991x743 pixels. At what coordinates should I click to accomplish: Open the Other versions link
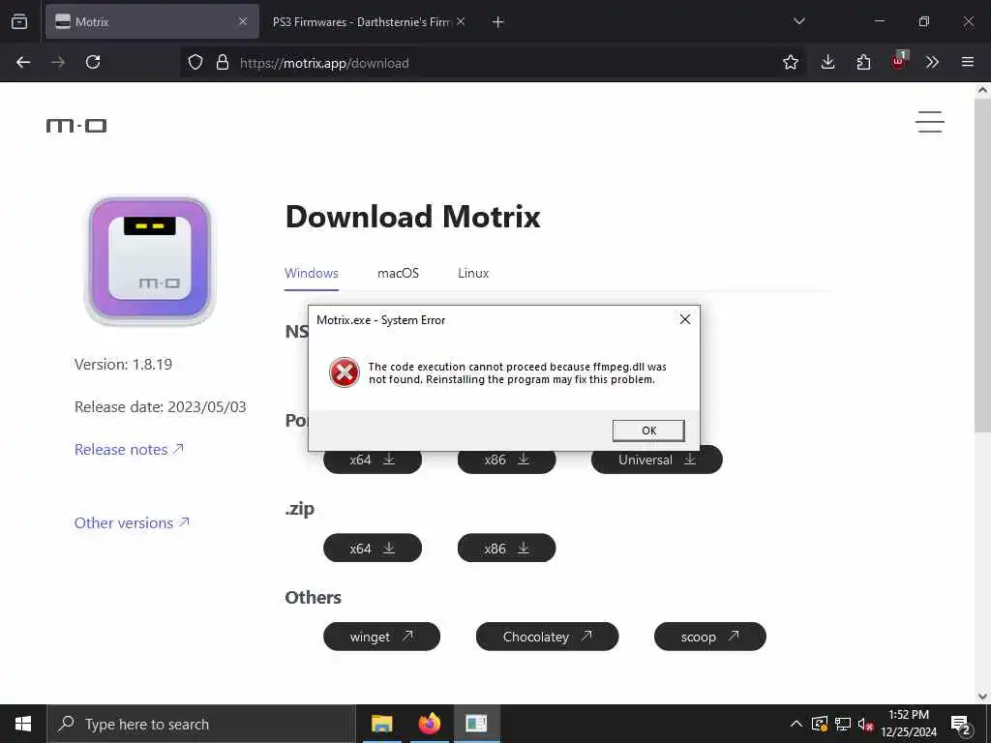132,522
